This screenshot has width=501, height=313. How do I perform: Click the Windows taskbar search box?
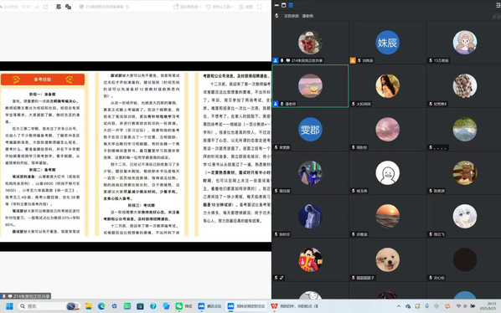coord(42,306)
